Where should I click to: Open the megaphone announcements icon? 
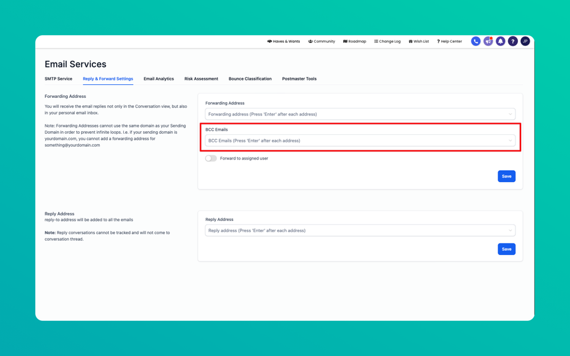coord(488,41)
